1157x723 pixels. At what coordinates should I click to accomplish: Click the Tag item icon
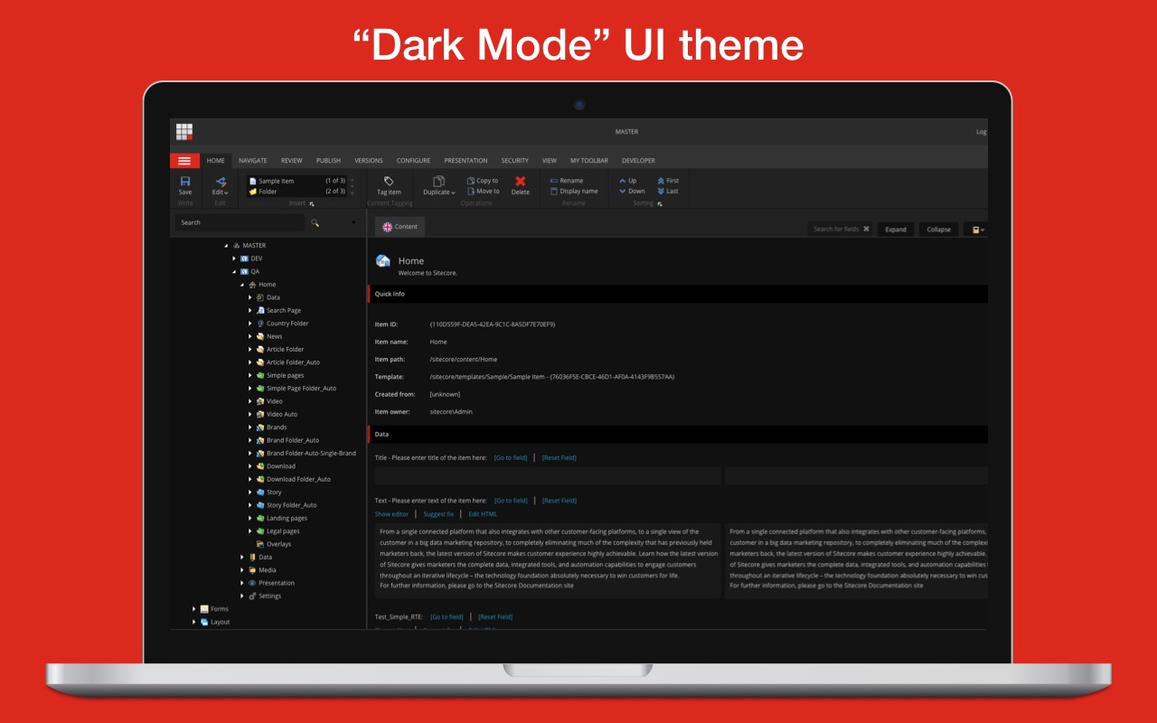(389, 182)
